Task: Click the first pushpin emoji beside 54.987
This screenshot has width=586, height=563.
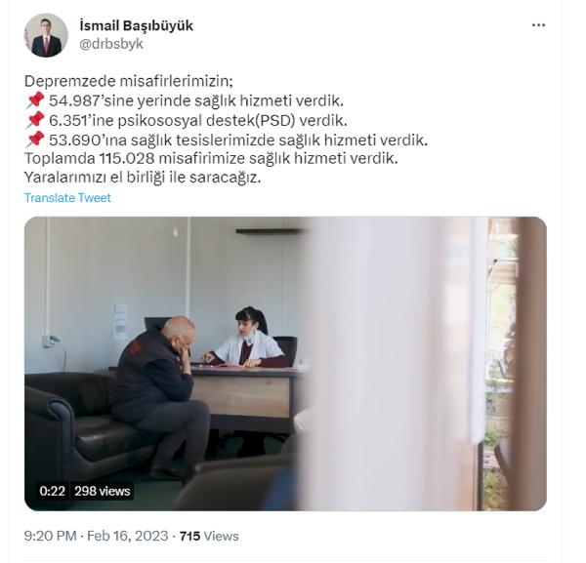Action: pyautogui.click(x=35, y=101)
